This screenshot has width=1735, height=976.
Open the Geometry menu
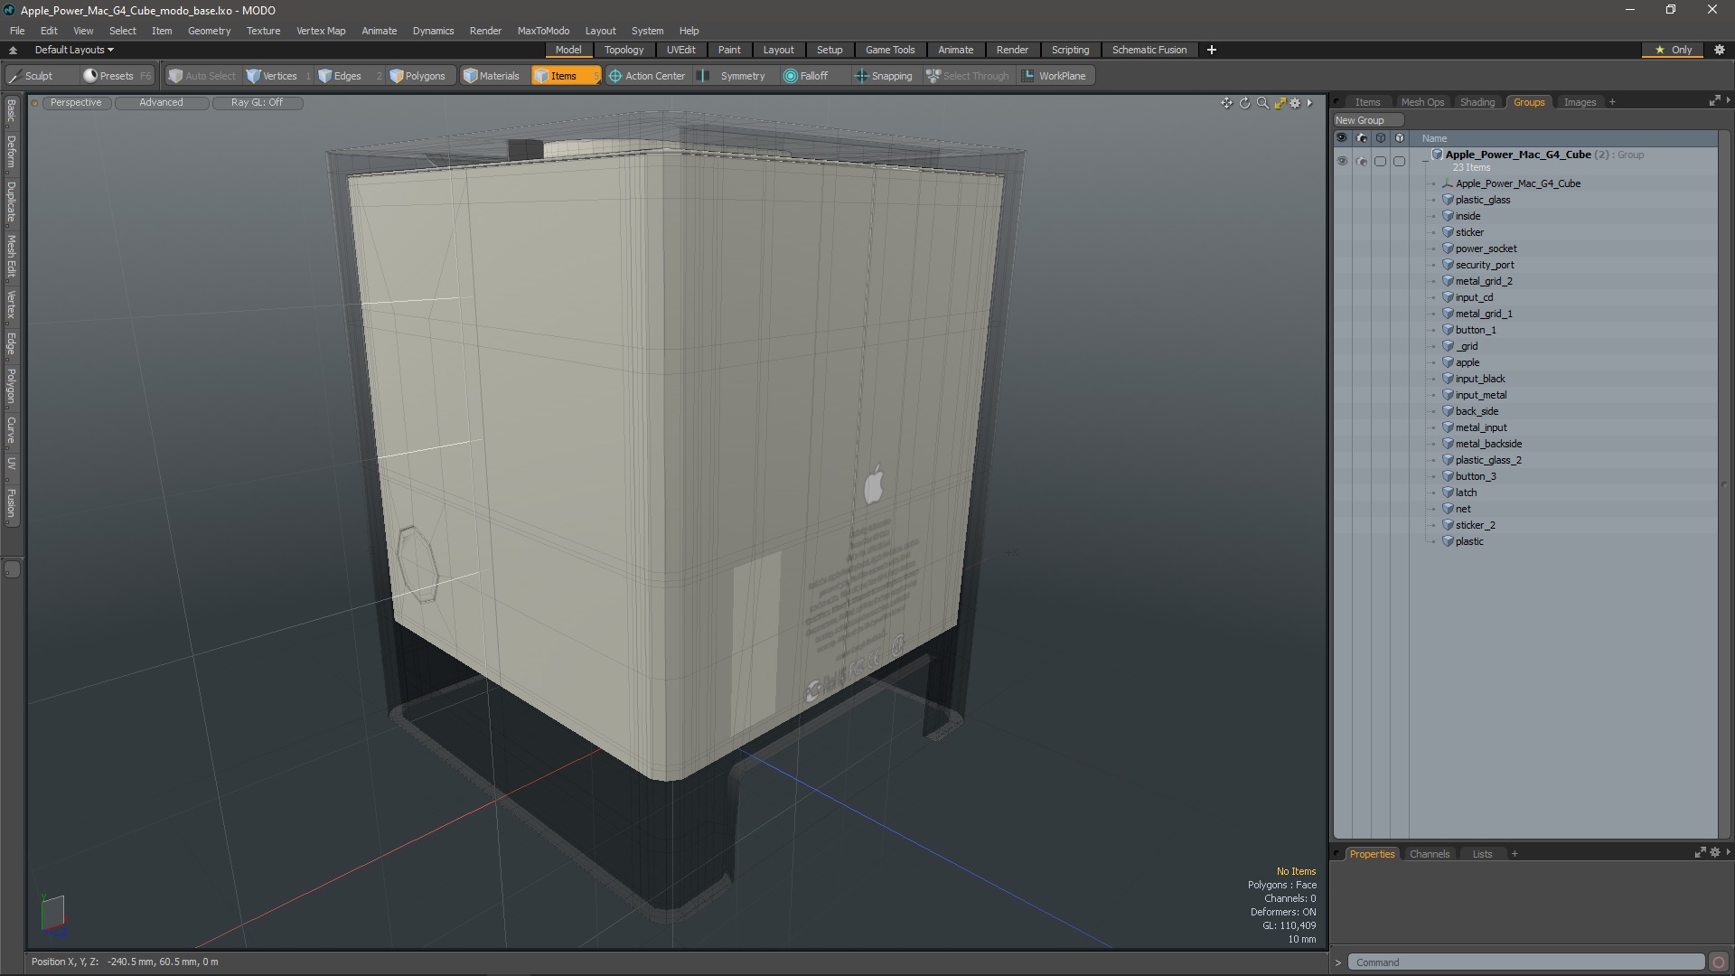click(x=209, y=31)
